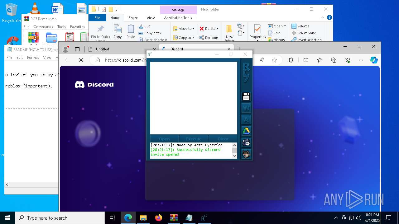Screen dimensions: 399x224
Task: Click the Edge profile icon
Action: (66, 49)
